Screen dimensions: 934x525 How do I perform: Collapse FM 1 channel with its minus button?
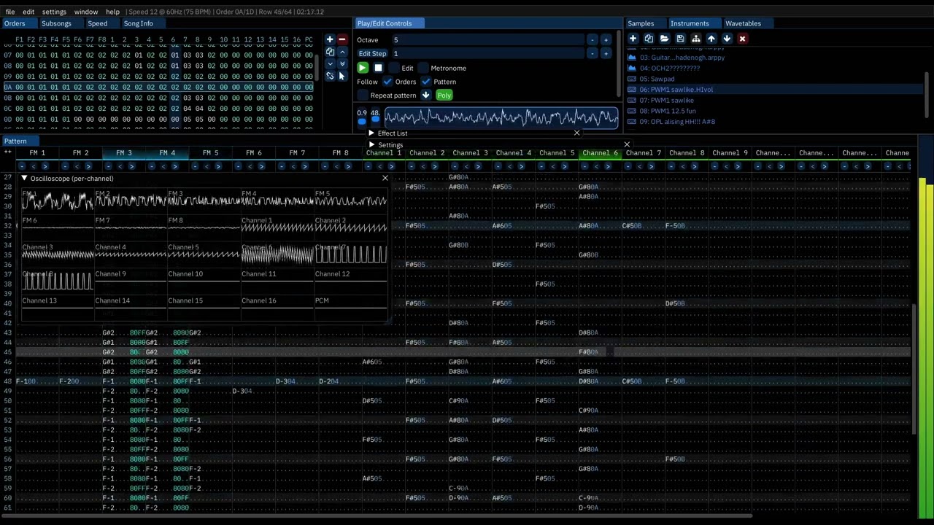coord(22,166)
